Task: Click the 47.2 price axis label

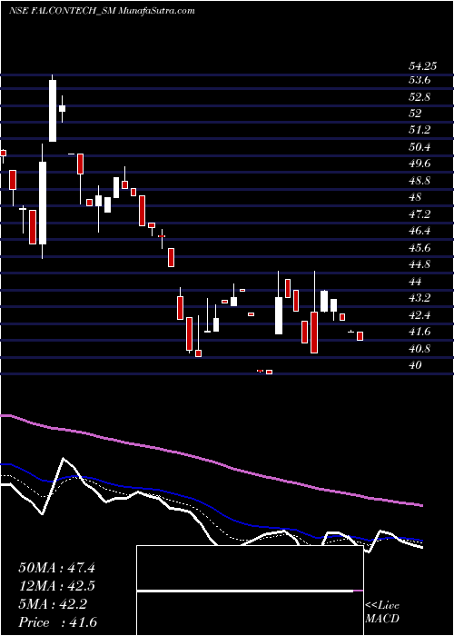Action: [x=419, y=214]
